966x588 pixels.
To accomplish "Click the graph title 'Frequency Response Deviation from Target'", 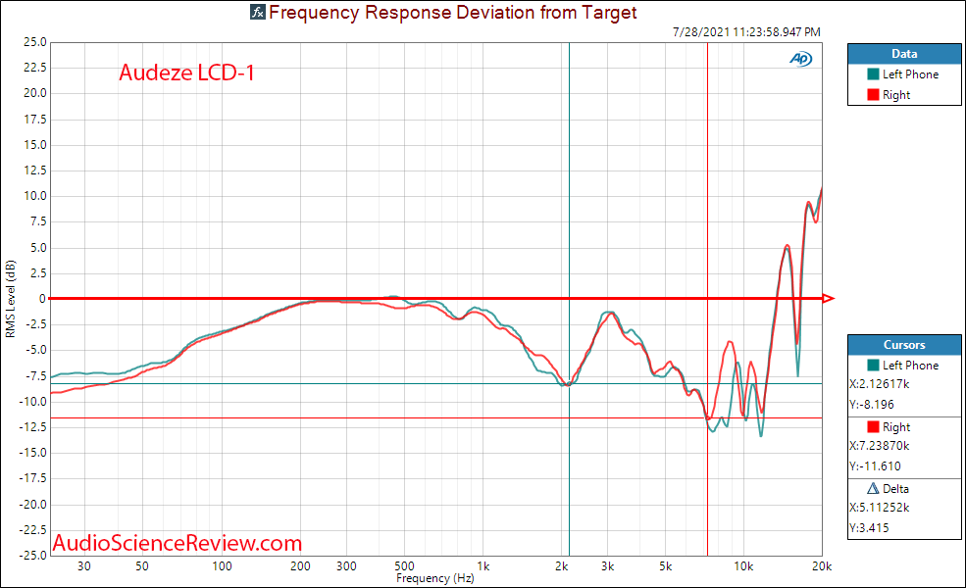I will (453, 13).
